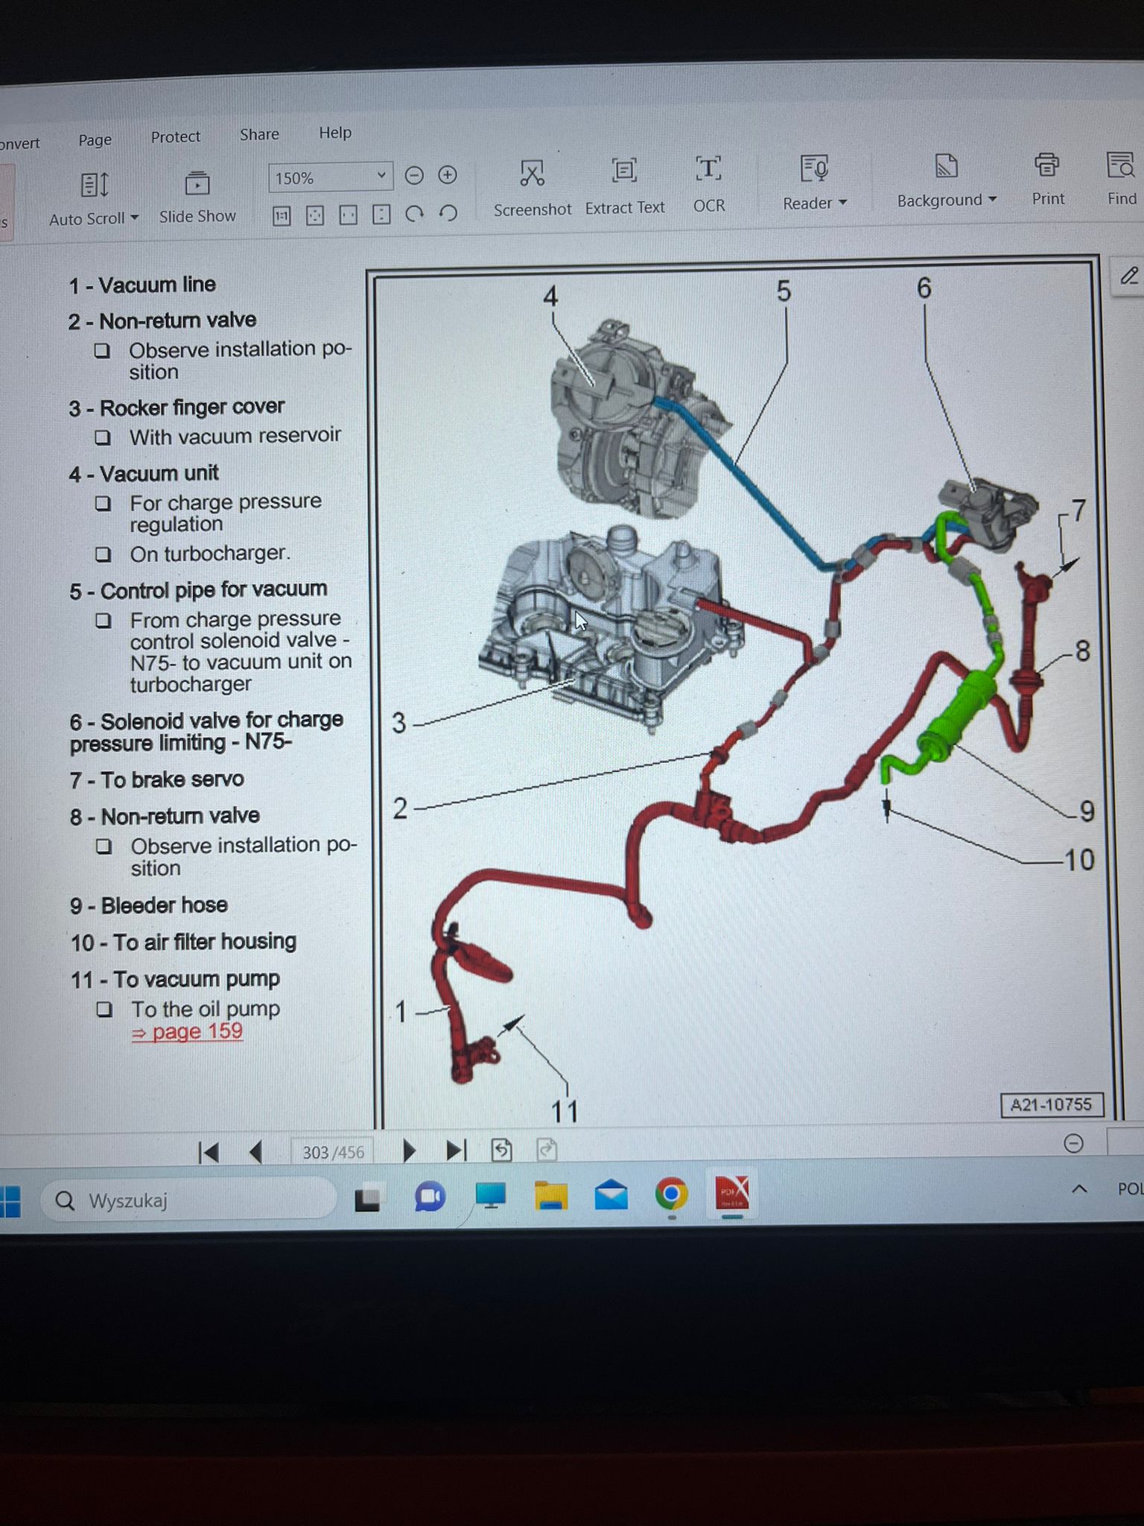Go to the next page arrow
Viewport: 1144px width, 1526px height.
408,1151
